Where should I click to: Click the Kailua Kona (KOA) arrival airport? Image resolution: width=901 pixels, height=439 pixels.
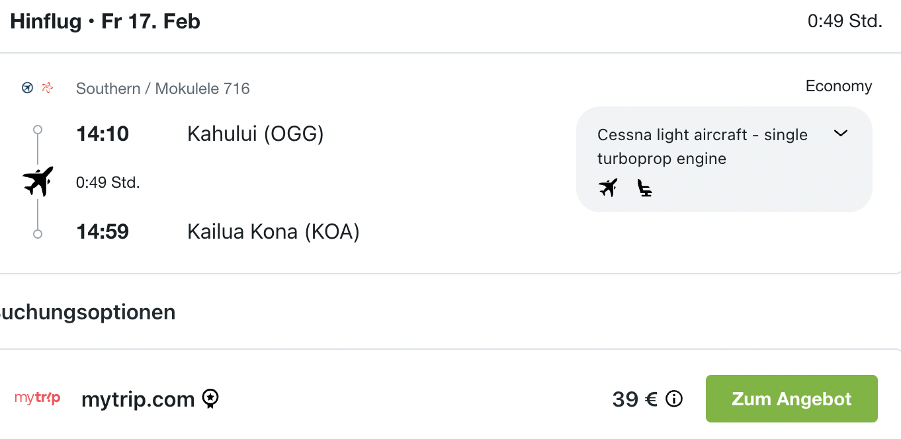tap(273, 232)
